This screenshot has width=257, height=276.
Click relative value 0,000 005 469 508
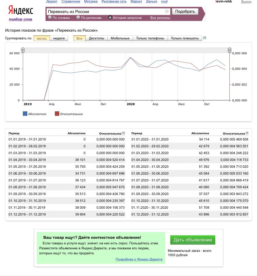(234, 140)
